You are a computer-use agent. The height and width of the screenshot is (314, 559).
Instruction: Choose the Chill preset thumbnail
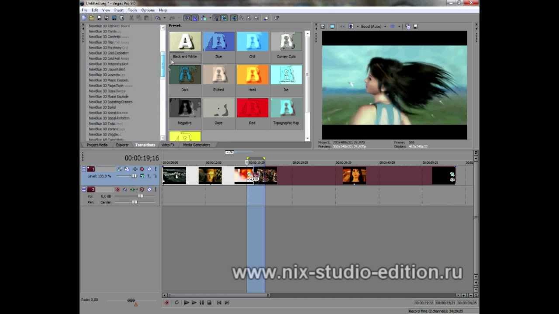[252, 42]
